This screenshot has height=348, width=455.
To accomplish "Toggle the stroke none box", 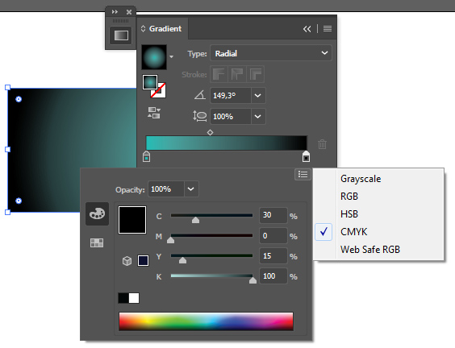I will (x=158, y=90).
